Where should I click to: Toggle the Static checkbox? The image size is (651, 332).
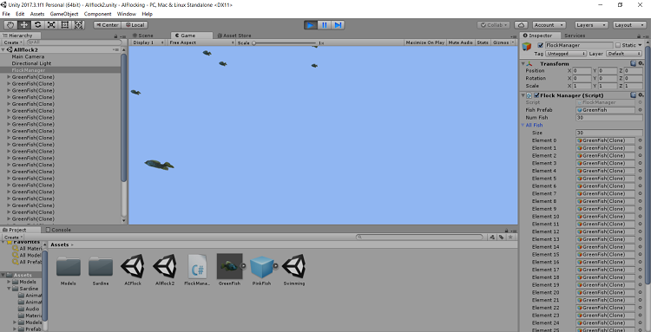(618, 45)
